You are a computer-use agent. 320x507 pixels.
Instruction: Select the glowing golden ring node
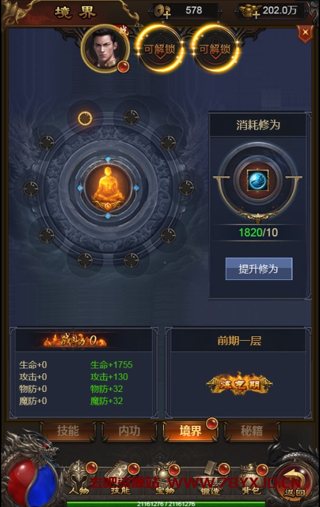click(85, 118)
